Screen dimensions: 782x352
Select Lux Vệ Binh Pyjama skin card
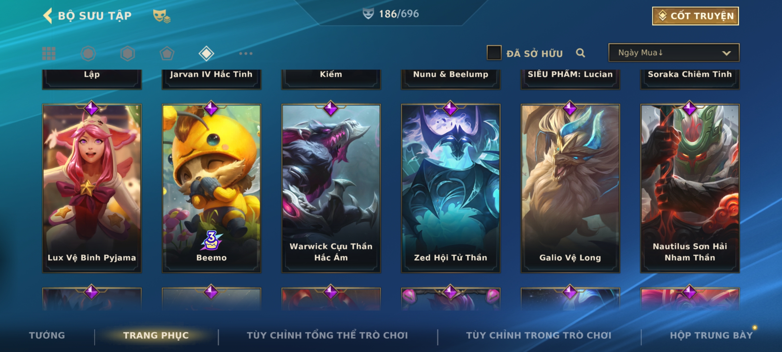tap(92, 188)
